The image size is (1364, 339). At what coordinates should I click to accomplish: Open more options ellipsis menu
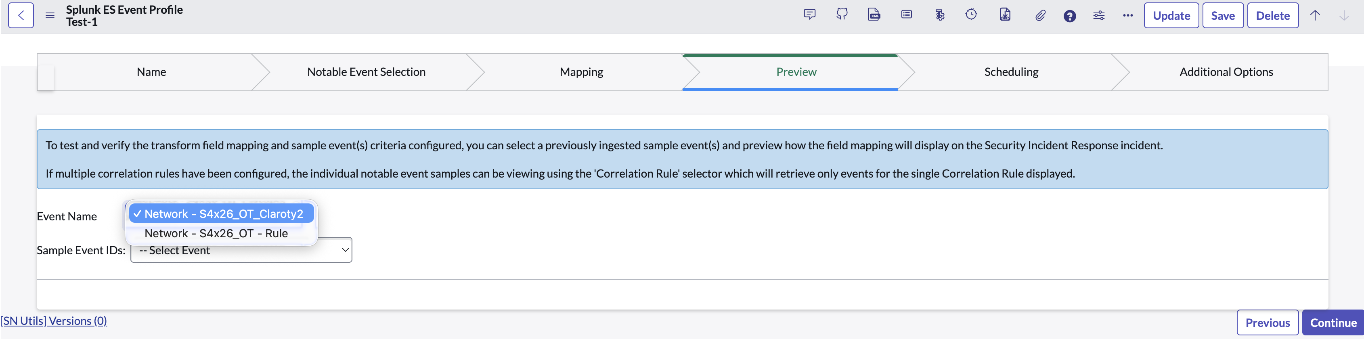pos(1128,15)
